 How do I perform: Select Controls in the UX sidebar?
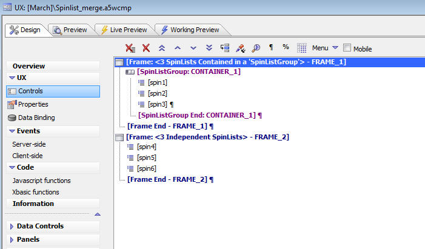(53, 91)
